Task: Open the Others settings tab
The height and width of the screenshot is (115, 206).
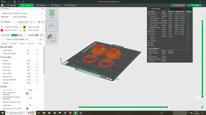Action: (x=40, y=43)
